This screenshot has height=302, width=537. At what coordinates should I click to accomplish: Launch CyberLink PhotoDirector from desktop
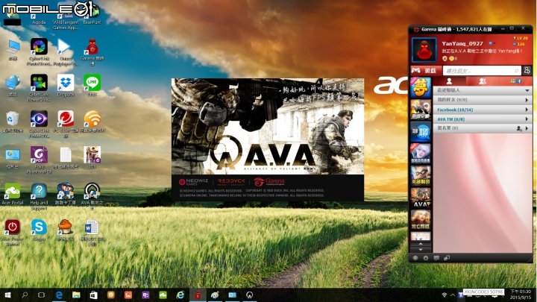point(39,52)
